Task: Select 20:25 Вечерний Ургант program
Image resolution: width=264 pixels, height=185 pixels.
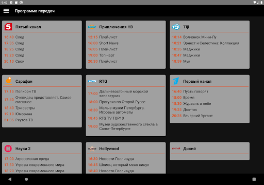Action: point(209,116)
